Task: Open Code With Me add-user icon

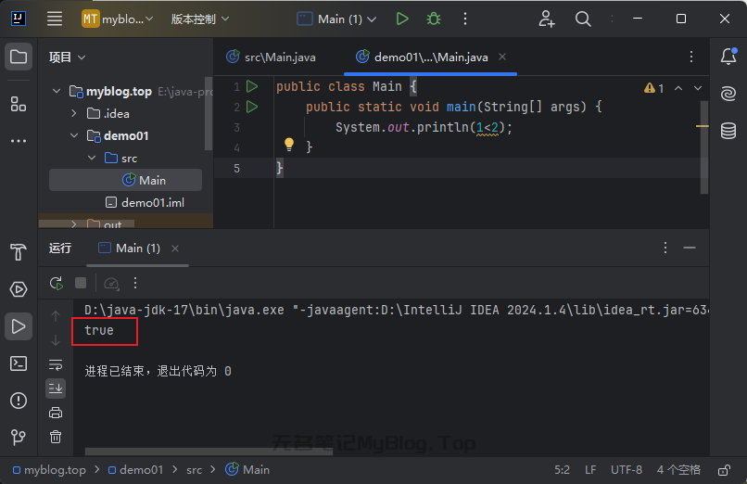Action: pos(547,19)
